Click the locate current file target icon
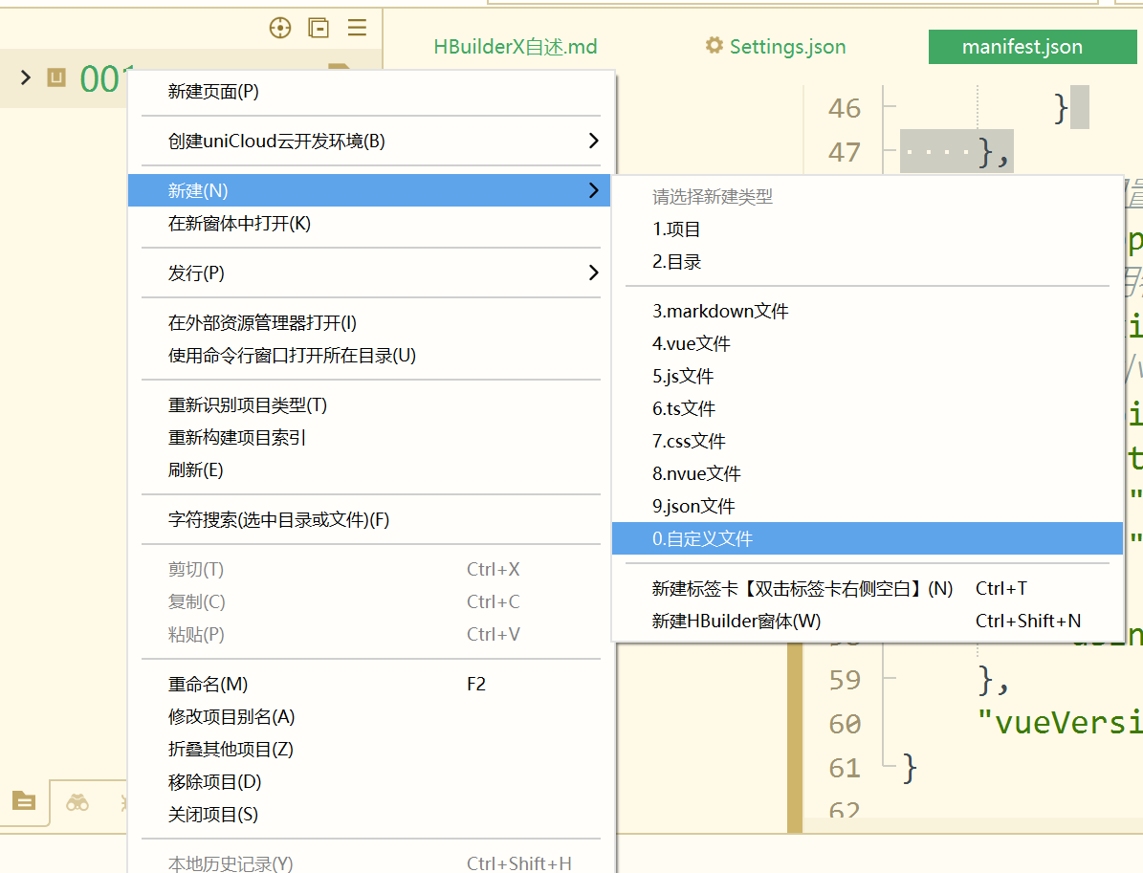The image size is (1143, 873). coord(280,28)
